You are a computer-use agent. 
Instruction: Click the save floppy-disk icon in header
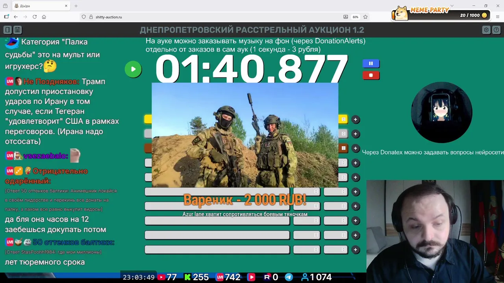click(17, 30)
